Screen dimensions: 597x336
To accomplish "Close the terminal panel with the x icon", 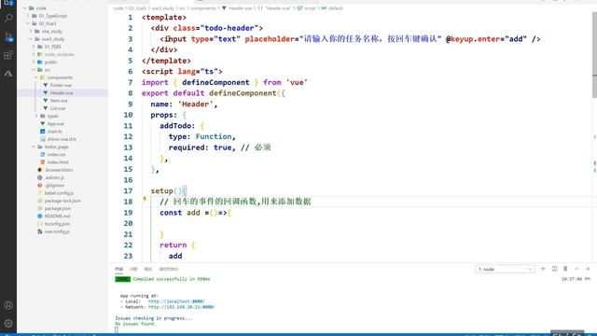I will [x=588, y=269].
